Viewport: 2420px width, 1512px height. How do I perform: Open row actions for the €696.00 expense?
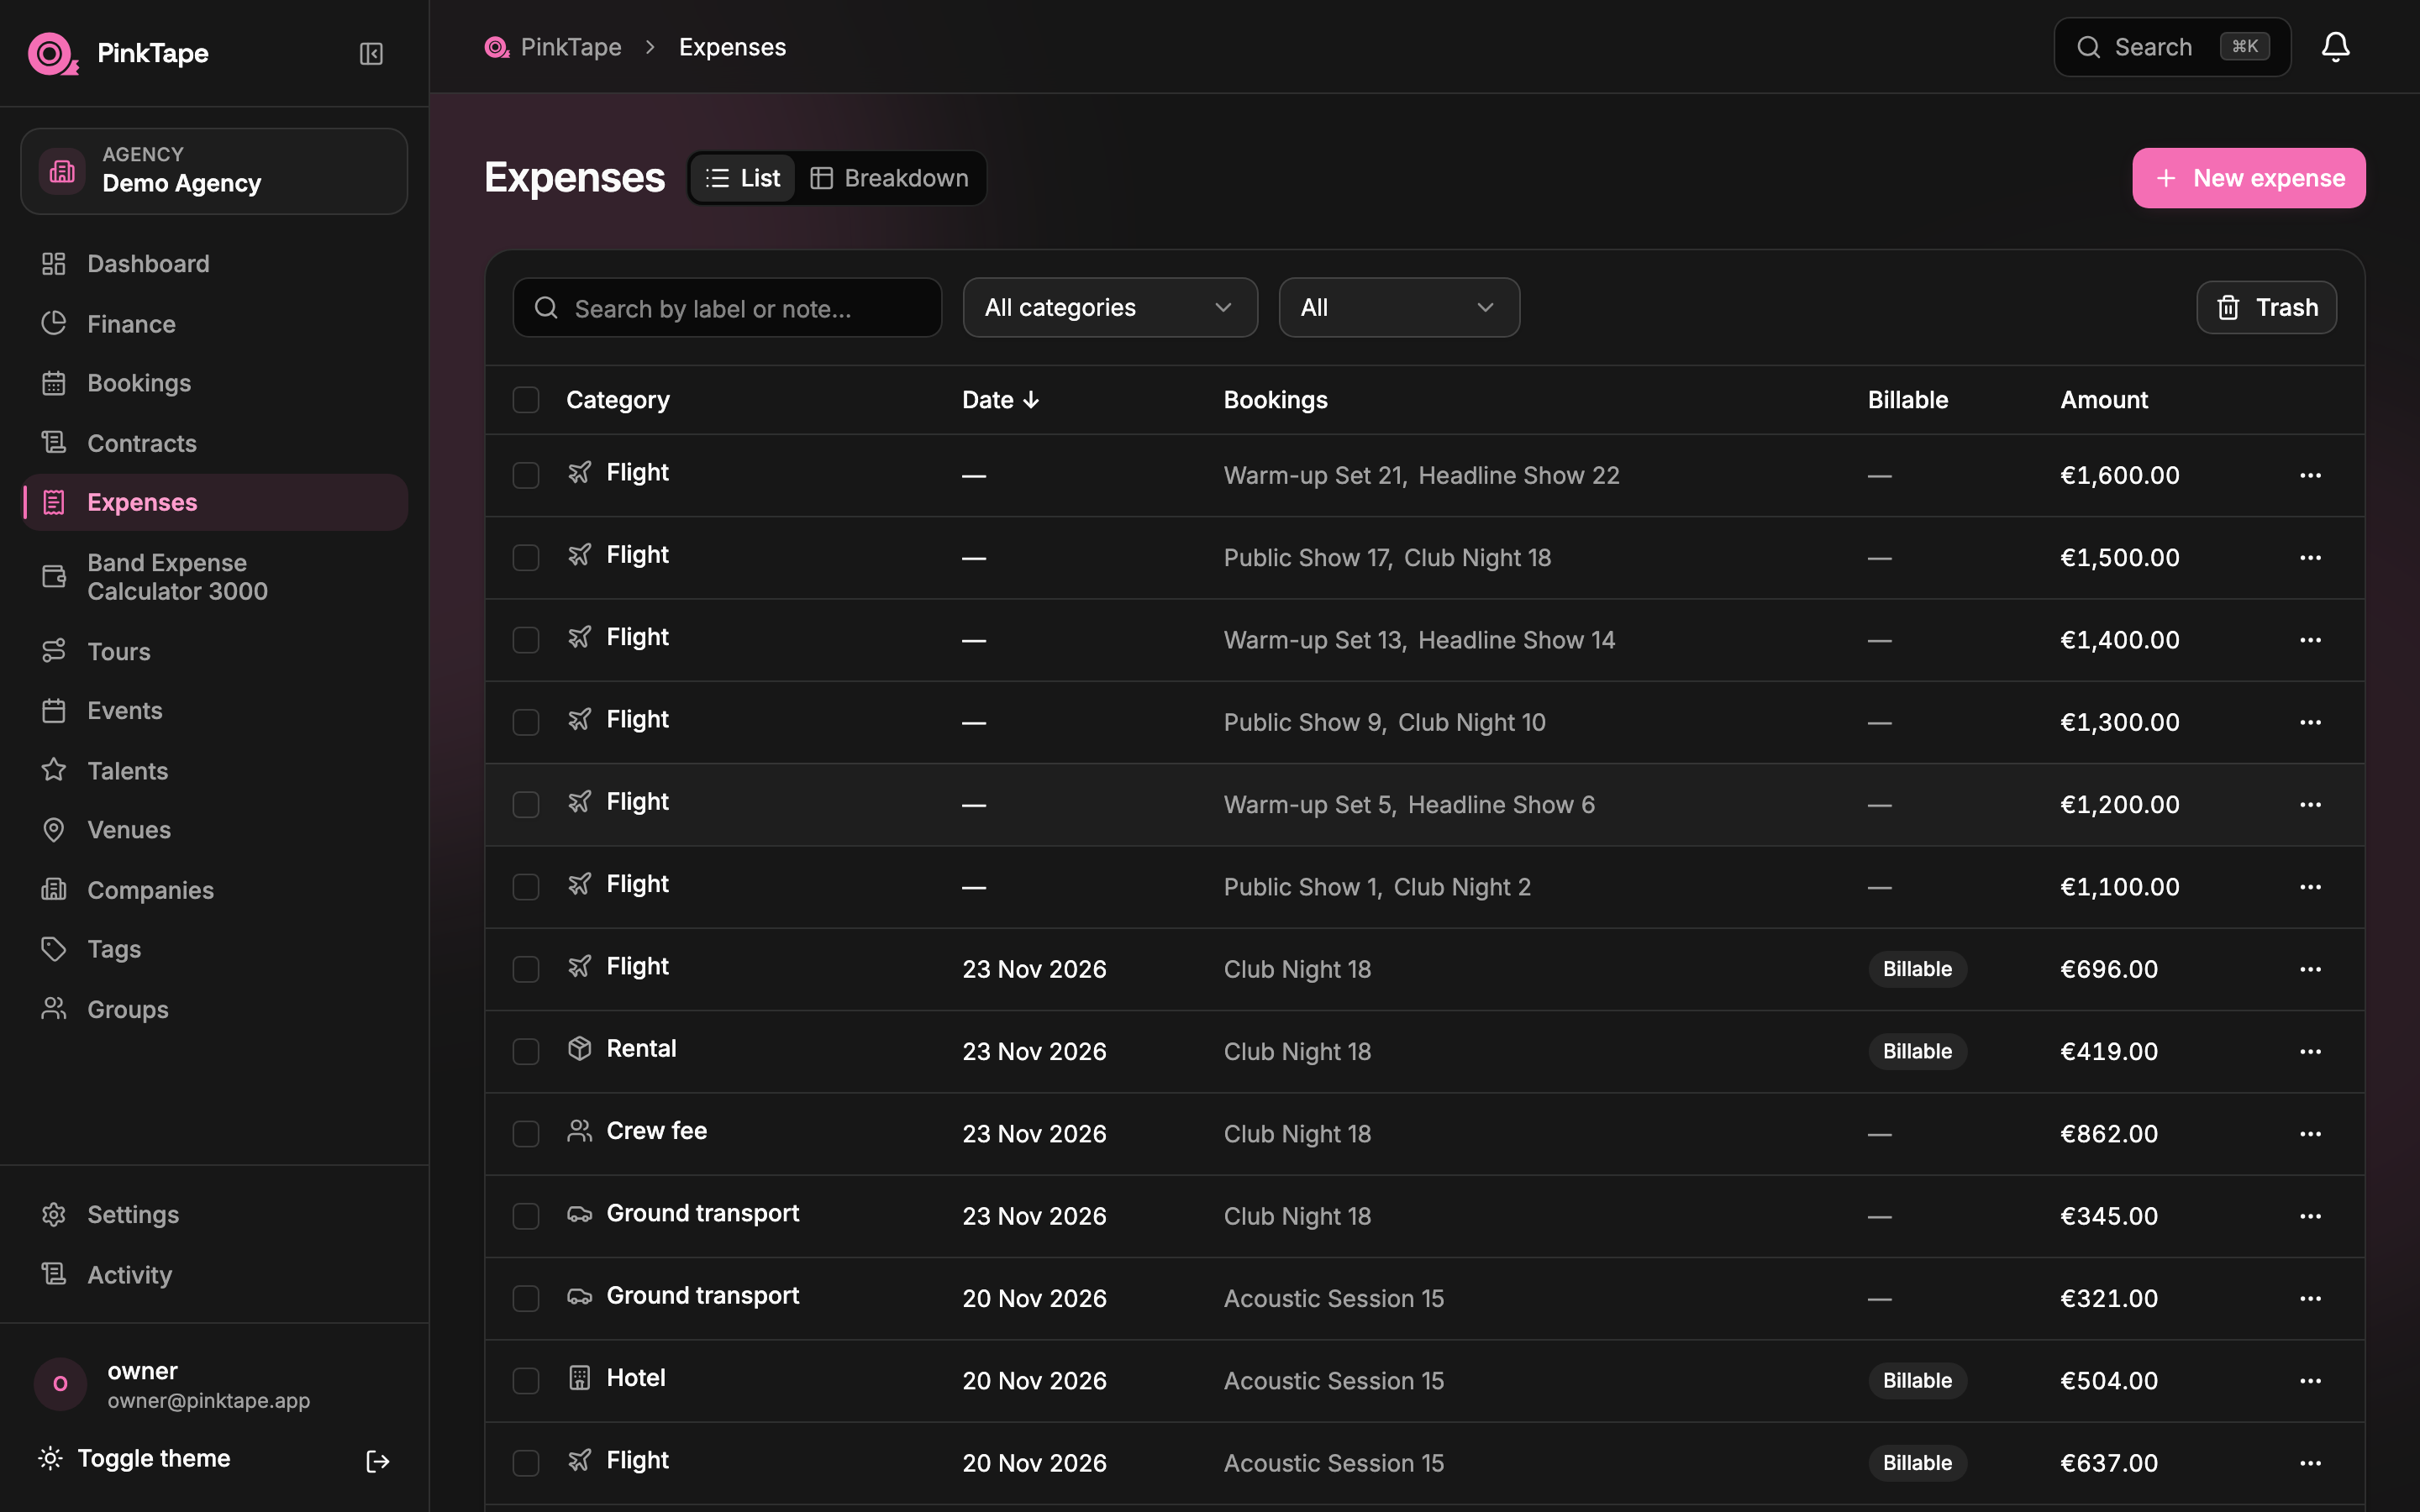[x=2310, y=969]
